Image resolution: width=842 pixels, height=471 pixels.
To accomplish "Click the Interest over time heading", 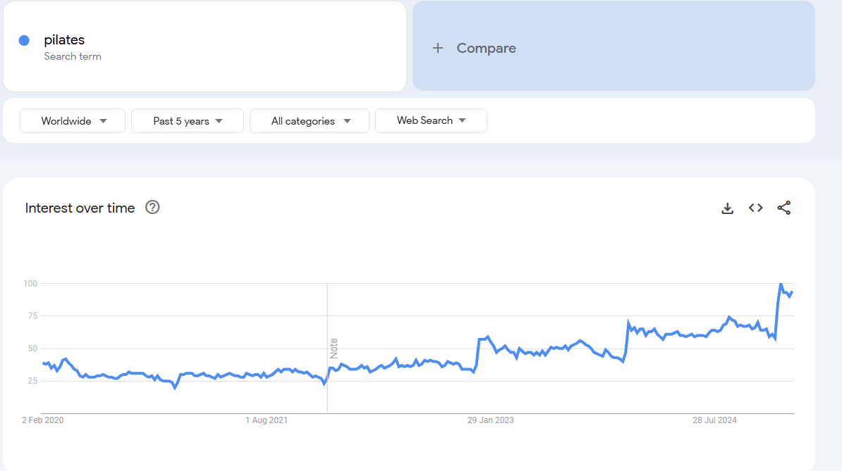I will [80, 208].
